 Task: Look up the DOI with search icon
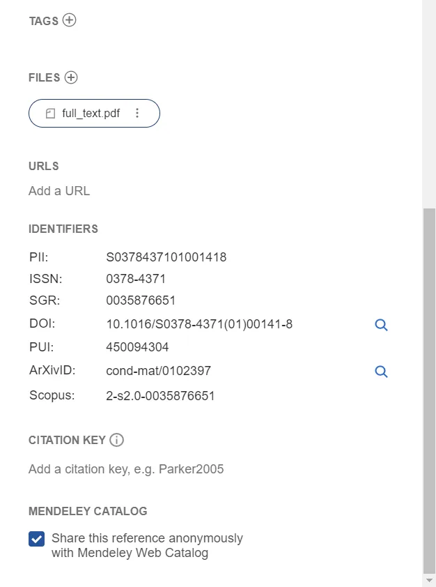coord(381,325)
